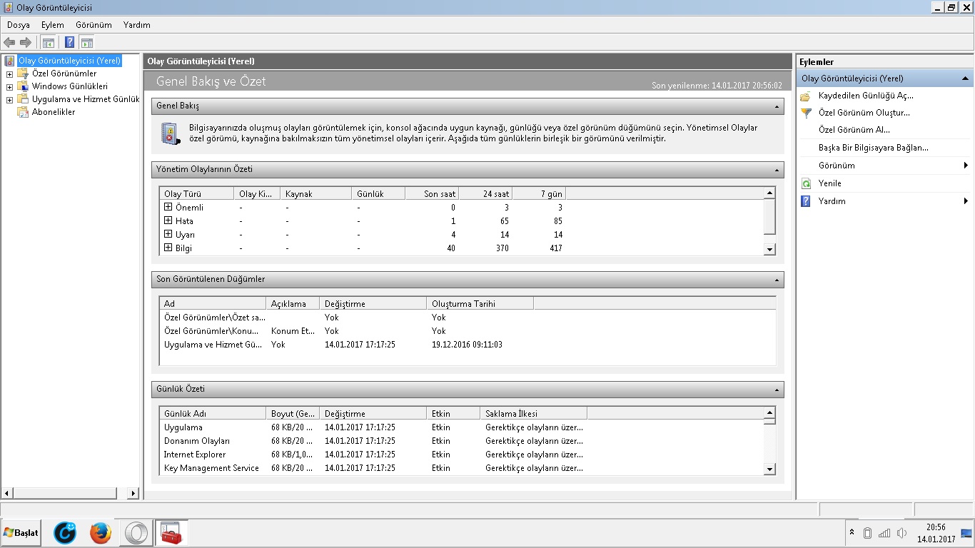This screenshot has width=975, height=548.
Task: Click Başka Bir Bilgisayara Bağlan... action
Action: pos(874,148)
